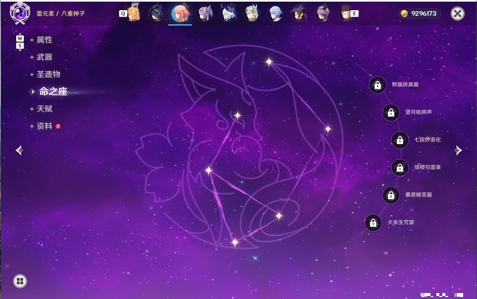Open the 圣遗物 artifacts page

[x=48, y=74]
